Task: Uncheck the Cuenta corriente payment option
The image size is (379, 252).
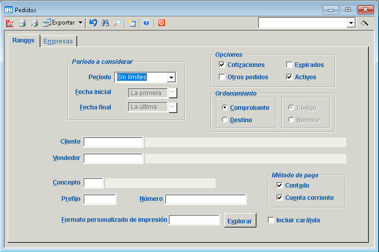Action: coord(279,198)
